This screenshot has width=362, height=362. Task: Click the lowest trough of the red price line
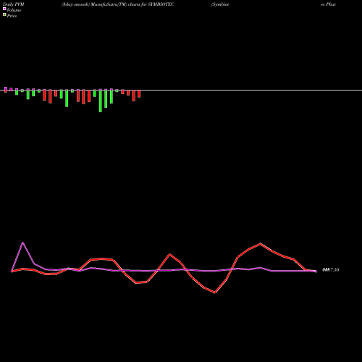pos(215,292)
